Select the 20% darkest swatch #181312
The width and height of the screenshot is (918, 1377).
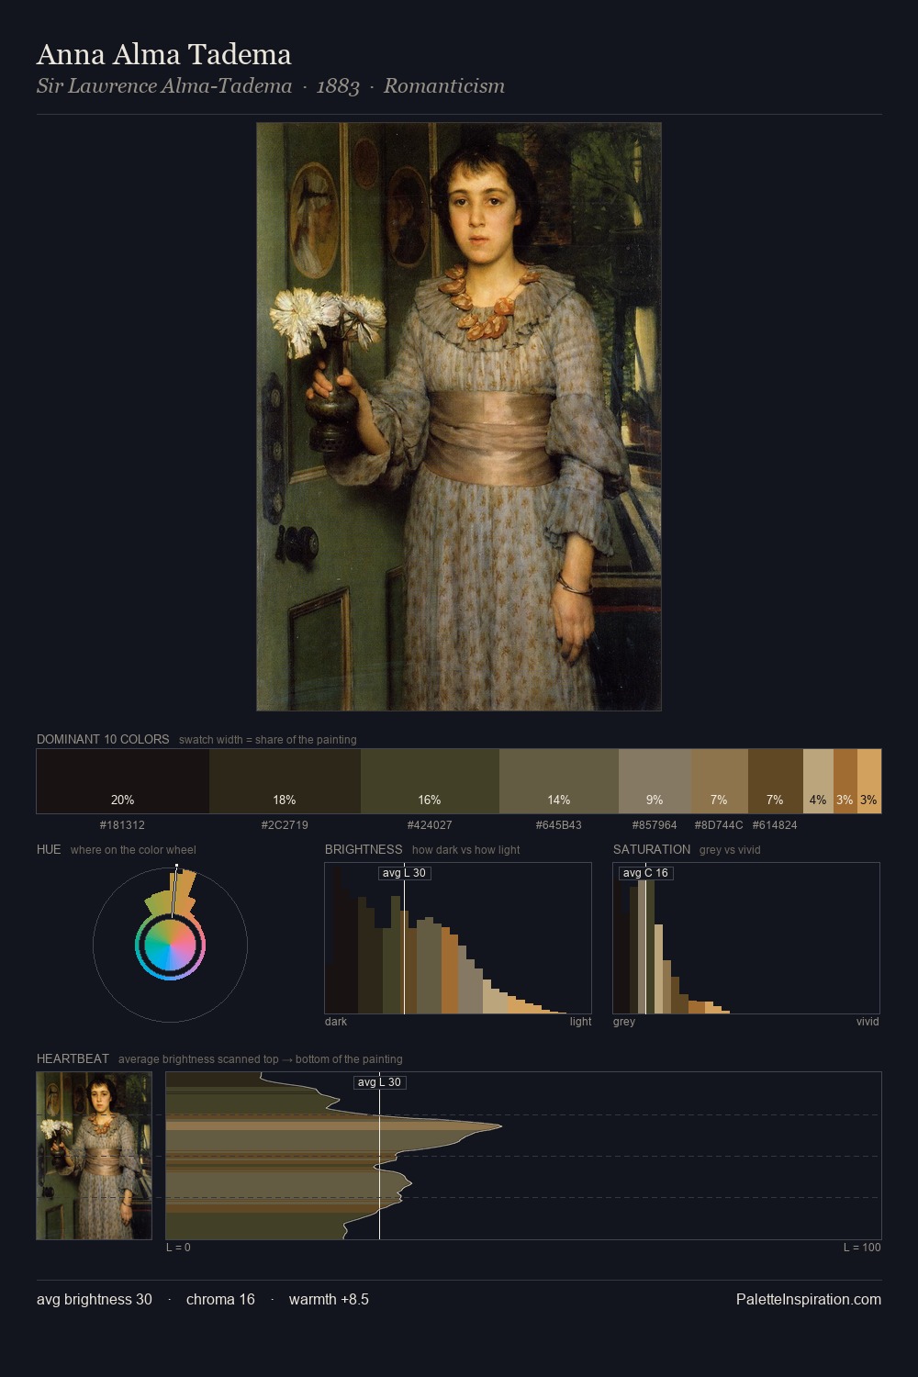[123, 781]
